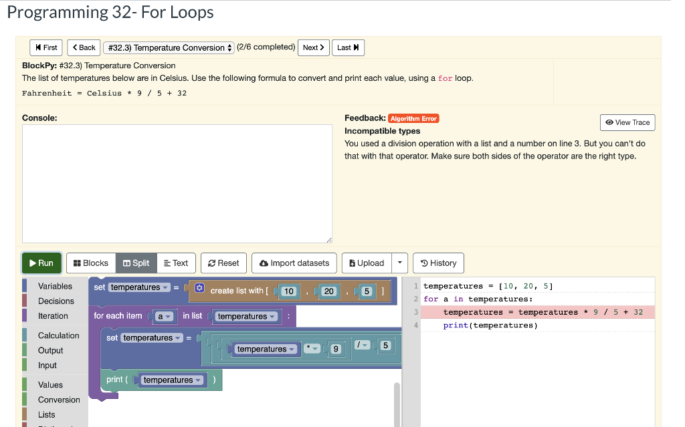Navigate back with the Back button
Image resolution: width=685 pixels, height=427 pixels.
coord(83,47)
